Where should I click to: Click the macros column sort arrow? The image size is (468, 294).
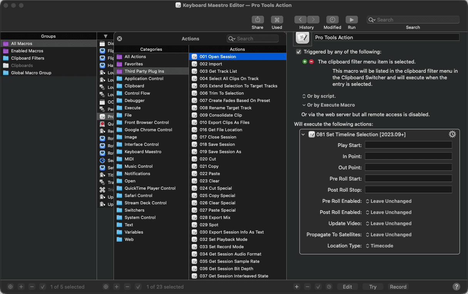pos(105,36)
